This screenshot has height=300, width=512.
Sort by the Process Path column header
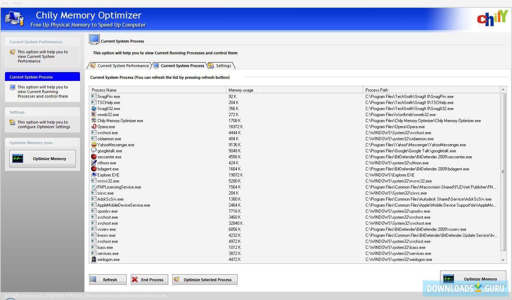[431, 90]
